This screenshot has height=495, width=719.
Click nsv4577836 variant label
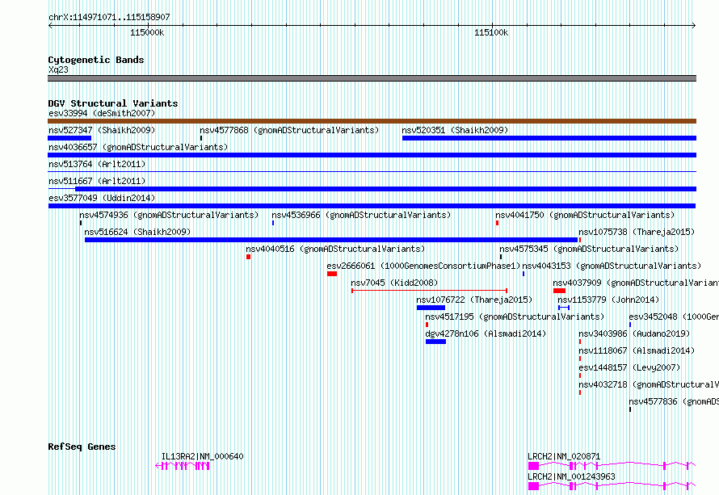tap(674, 401)
